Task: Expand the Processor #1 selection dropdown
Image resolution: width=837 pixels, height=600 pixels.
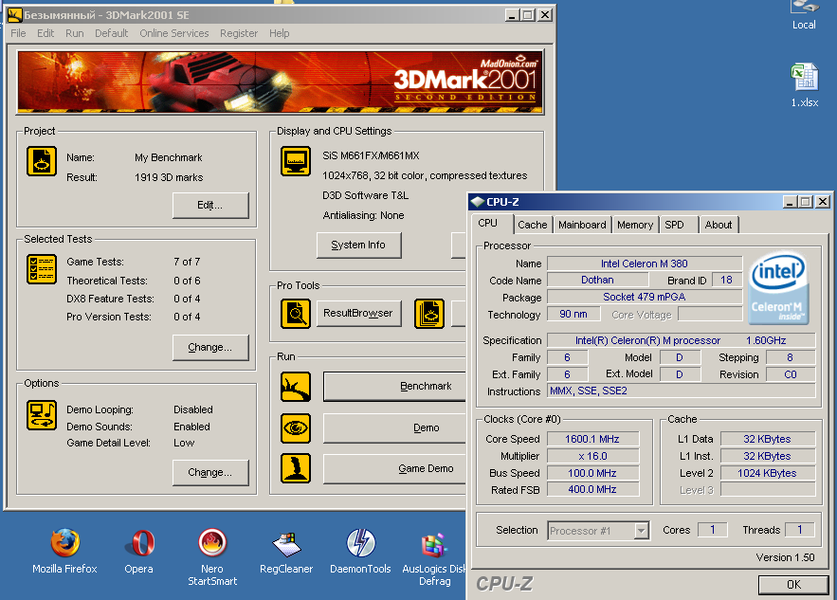Action: coord(641,531)
